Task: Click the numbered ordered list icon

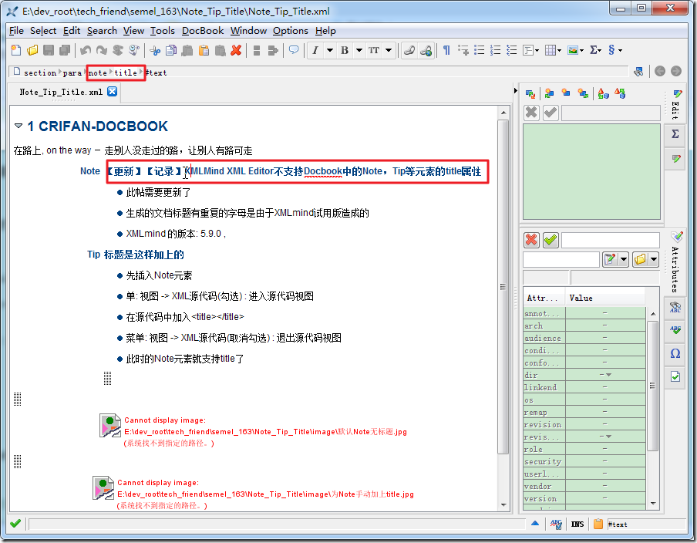Action: [x=496, y=50]
